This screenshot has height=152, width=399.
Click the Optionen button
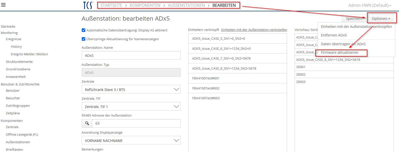coord(381,19)
